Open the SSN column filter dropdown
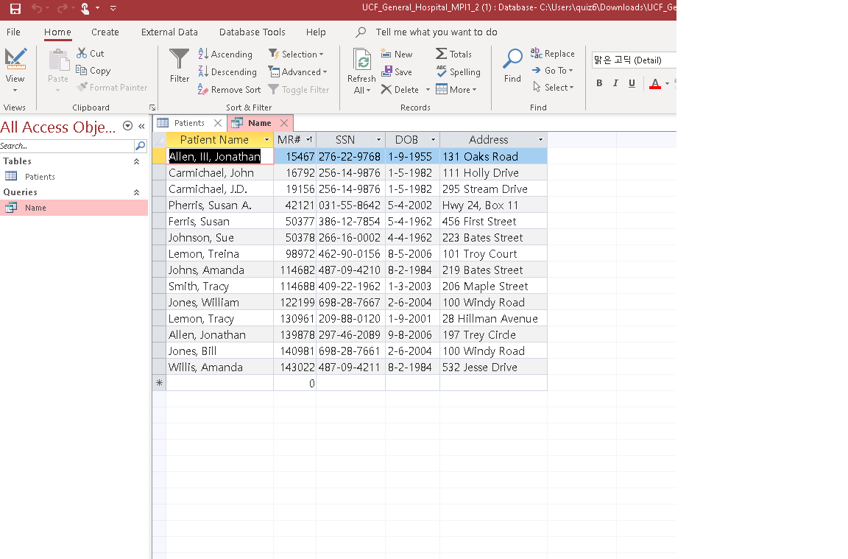Viewport: 848px width, 559px height. point(378,140)
